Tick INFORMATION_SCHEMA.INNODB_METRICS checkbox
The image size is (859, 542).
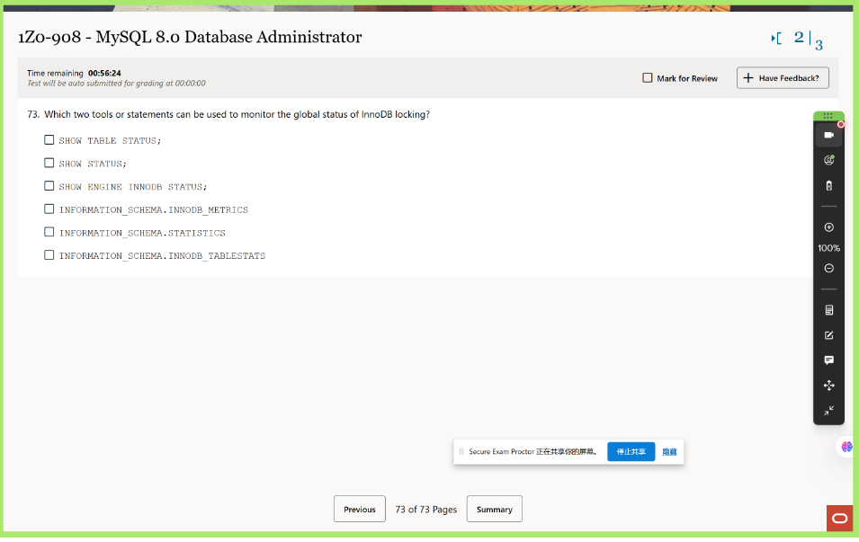tap(49, 209)
